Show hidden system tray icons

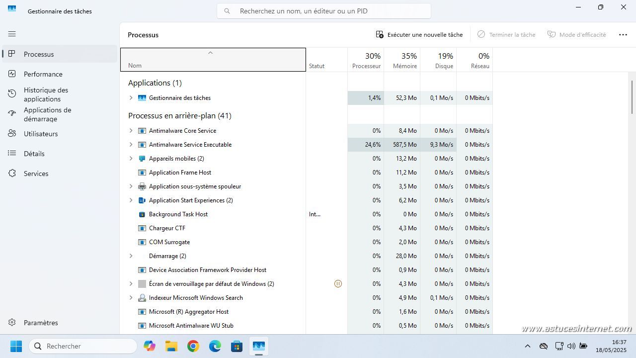click(x=528, y=346)
